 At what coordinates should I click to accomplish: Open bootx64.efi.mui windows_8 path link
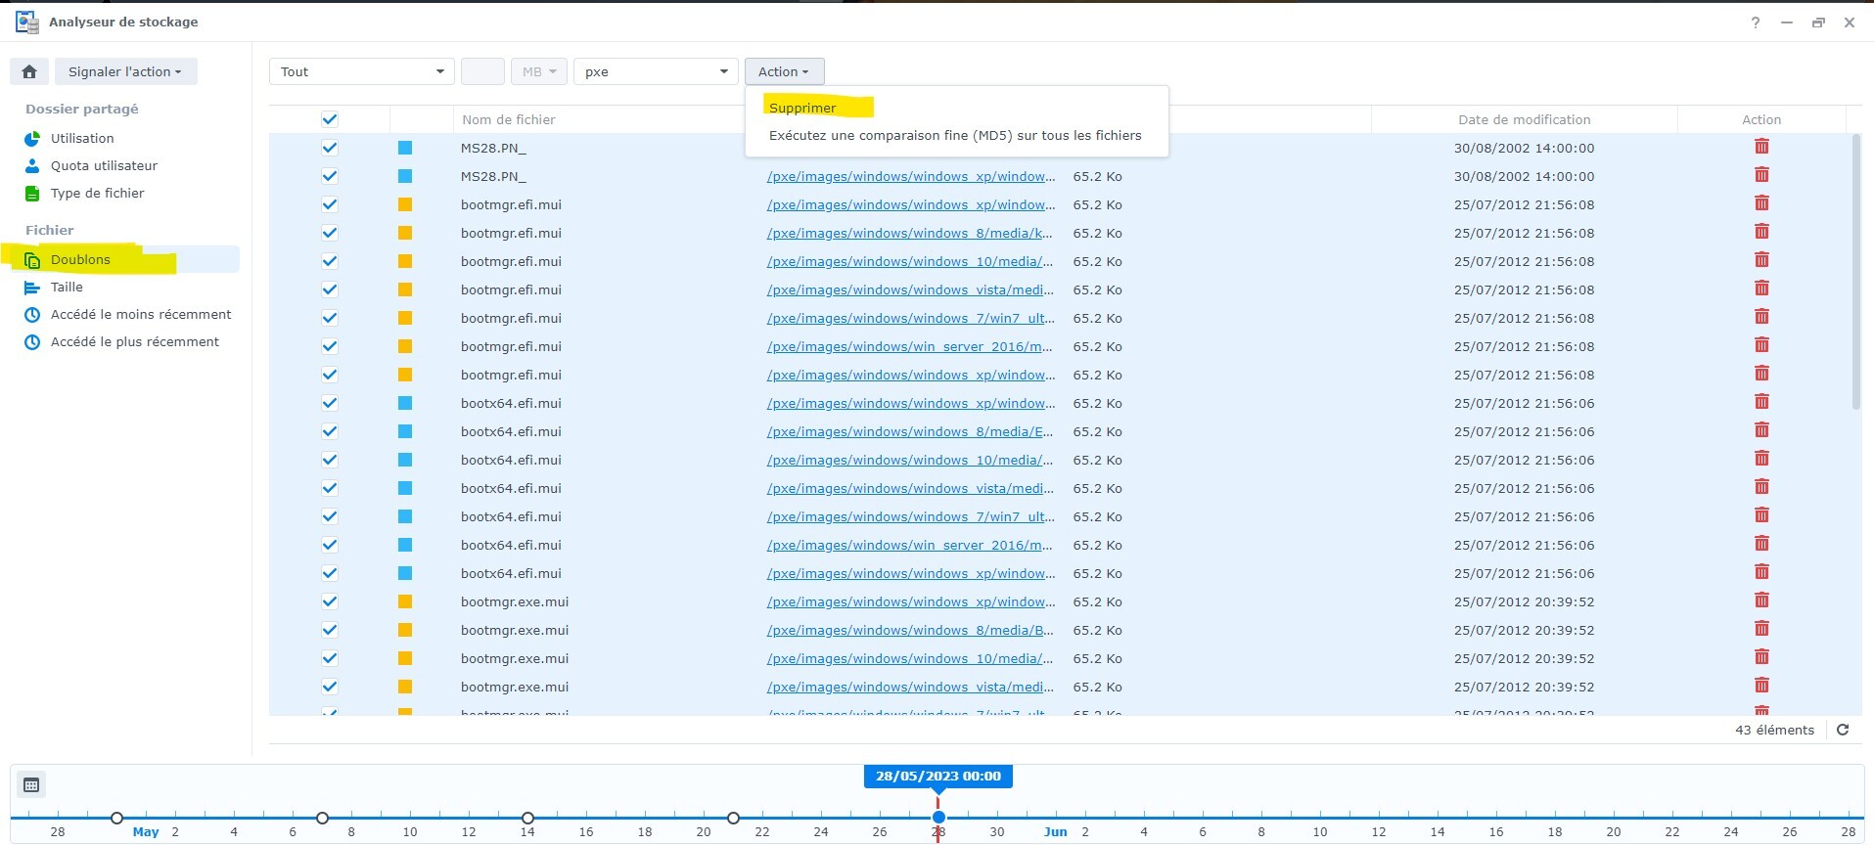910,431
